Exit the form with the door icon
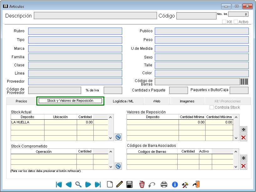This screenshot has height=192, width=256. pos(196,184)
